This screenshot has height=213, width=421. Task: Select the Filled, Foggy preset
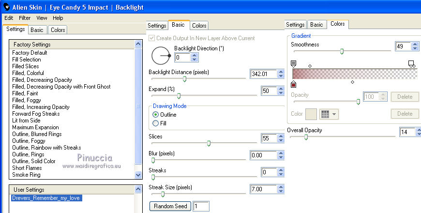pyautogui.click(x=27, y=100)
